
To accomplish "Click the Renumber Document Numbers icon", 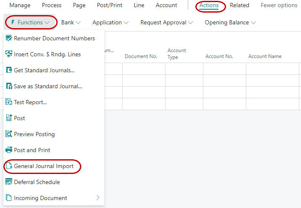I will (x=9, y=38).
